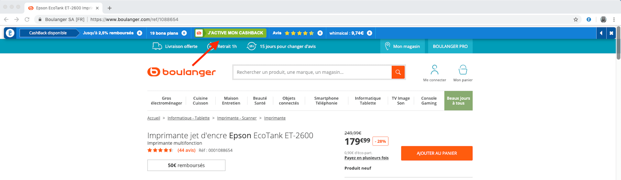Click the 'Réf : 0001088654' text
This screenshot has height=180, width=621.
[x=215, y=150]
